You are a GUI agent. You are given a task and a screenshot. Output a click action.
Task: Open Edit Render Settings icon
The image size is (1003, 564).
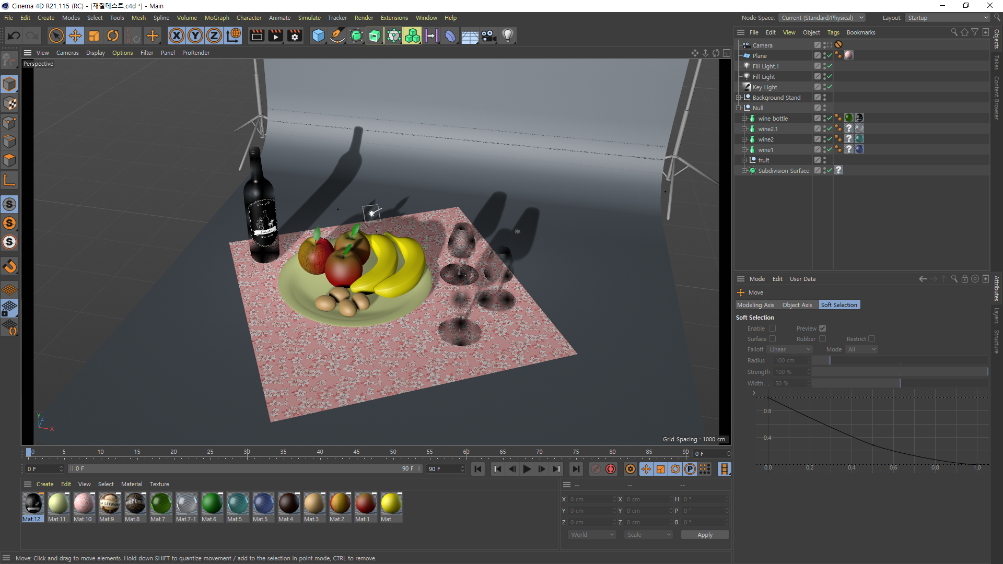(x=295, y=36)
